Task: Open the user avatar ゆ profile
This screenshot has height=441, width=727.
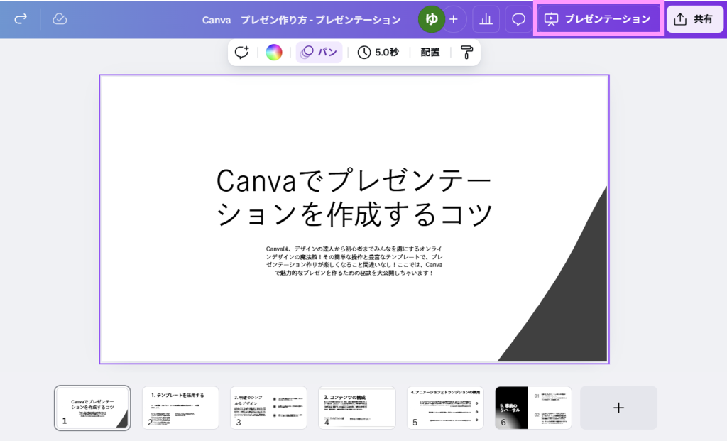Action: pyautogui.click(x=431, y=19)
